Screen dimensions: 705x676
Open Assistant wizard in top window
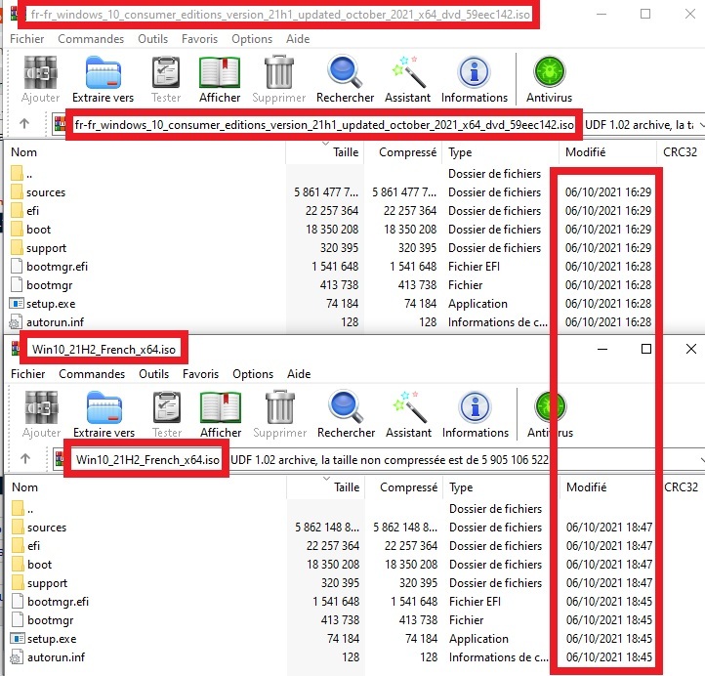coord(407,79)
